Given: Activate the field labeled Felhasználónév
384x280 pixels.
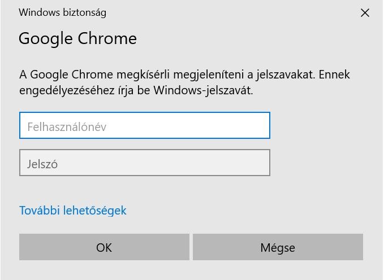Looking at the screenshot, I should (x=145, y=125).
